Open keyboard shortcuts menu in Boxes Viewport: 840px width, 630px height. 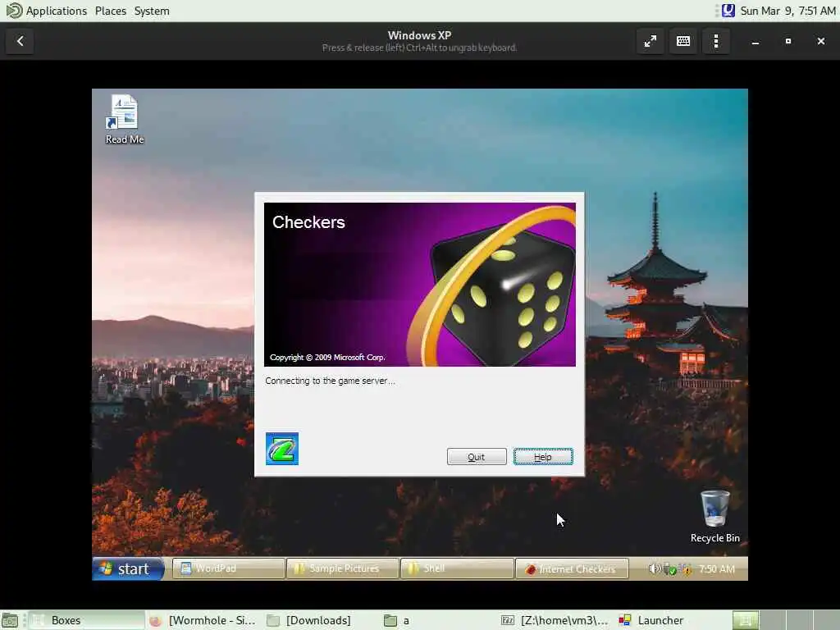(x=683, y=41)
